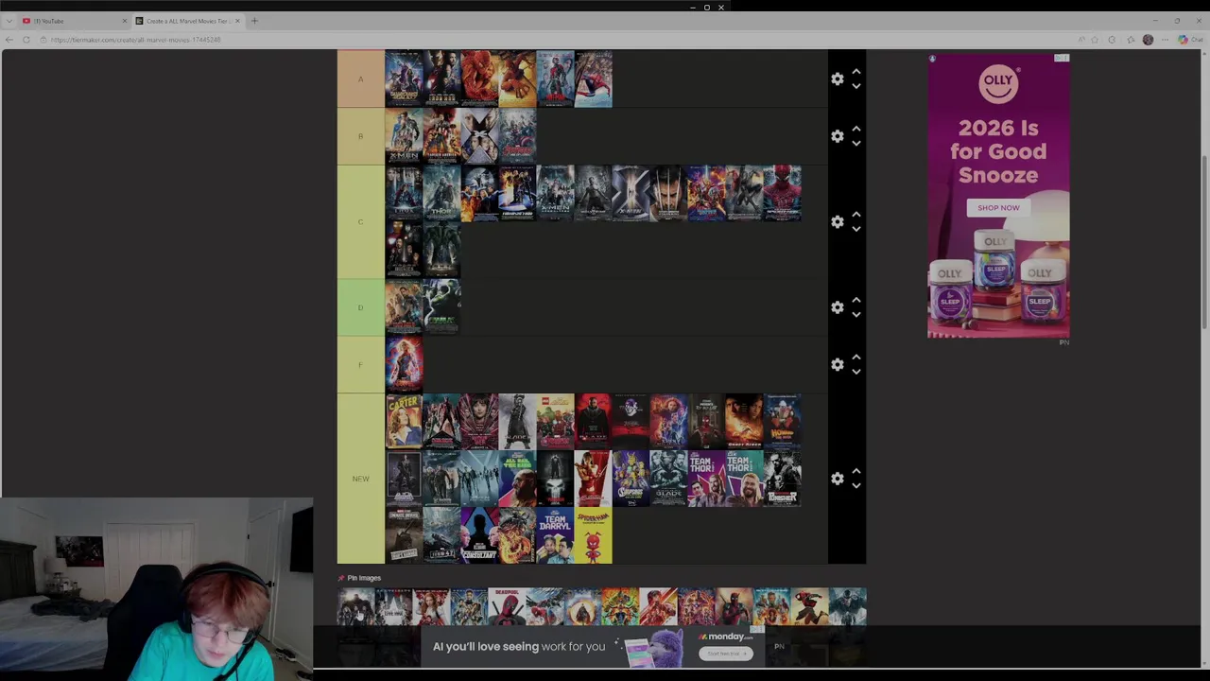1210x681 pixels.
Task: Open settings gear for NEW tier
Action: point(838,479)
